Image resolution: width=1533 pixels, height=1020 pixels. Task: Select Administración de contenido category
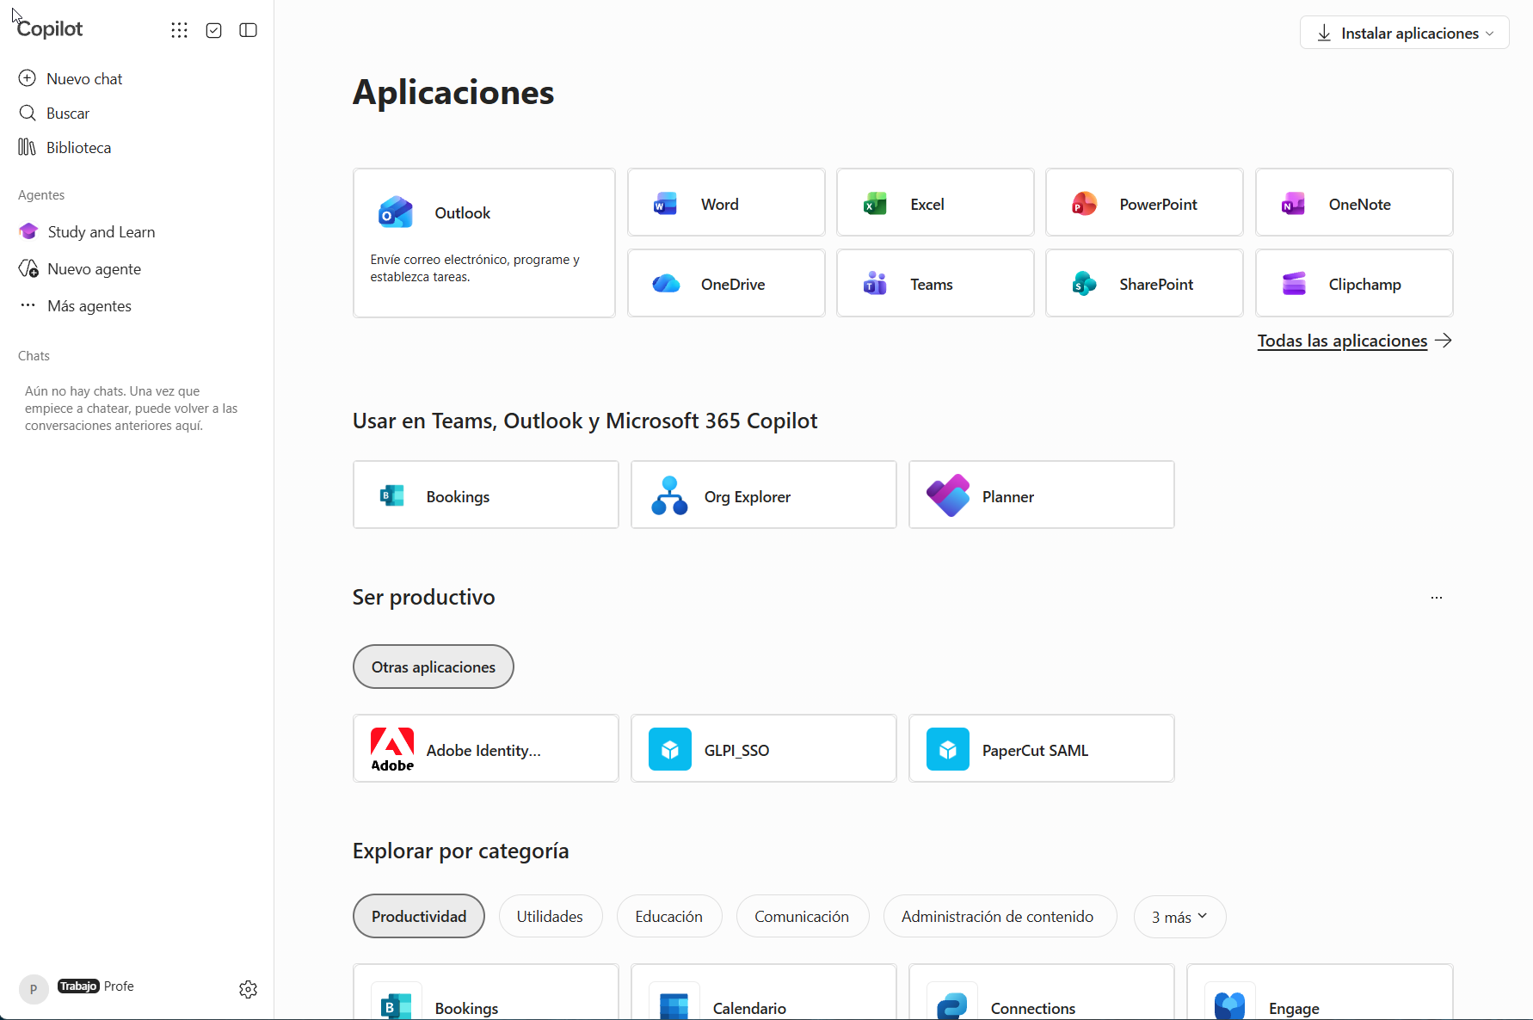coord(1000,916)
